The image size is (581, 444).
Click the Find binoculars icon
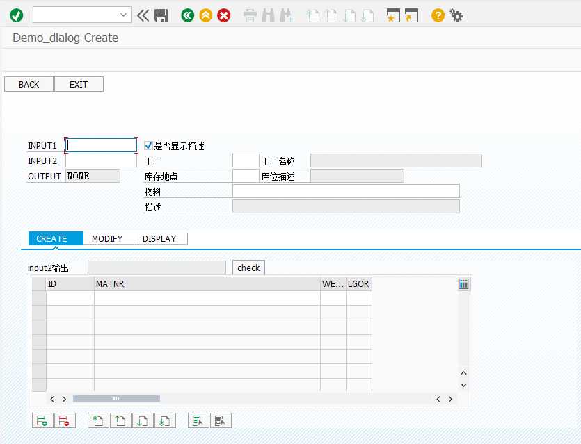(x=269, y=15)
